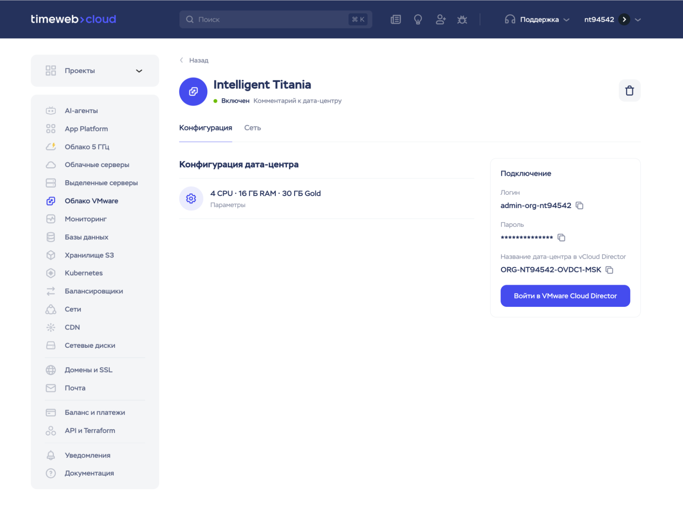This screenshot has width=683, height=521.
Task: Open the add user icon in header
Action: pos(440,19)
